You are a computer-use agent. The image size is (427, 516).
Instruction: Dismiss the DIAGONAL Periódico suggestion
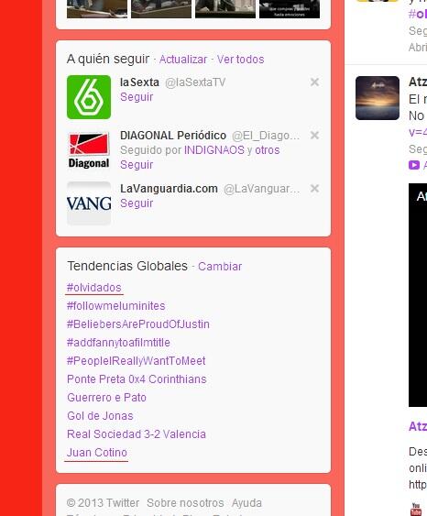pyautogui.click(x=314, y=136)
